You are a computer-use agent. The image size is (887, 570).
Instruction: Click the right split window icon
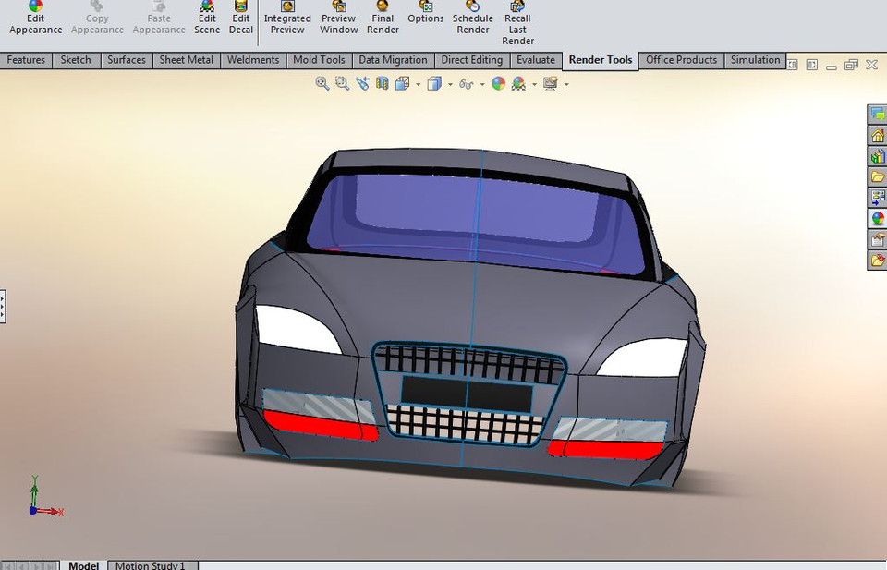pyautogui.click(x=812, y=65)
